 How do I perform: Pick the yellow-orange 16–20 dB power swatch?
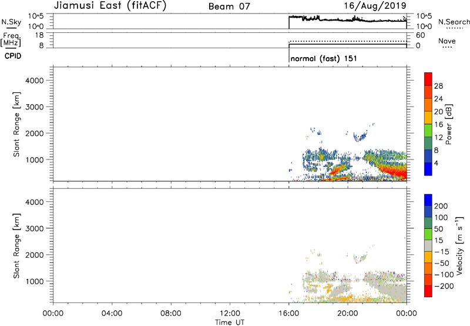(x=428, y=118)
